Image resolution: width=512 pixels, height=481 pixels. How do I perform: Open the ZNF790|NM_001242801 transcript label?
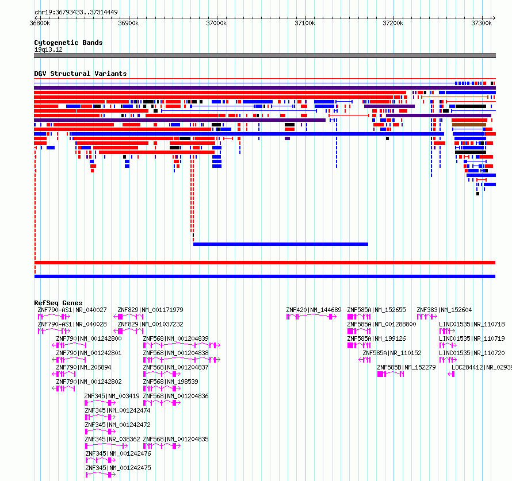click(x=89, y=353)
